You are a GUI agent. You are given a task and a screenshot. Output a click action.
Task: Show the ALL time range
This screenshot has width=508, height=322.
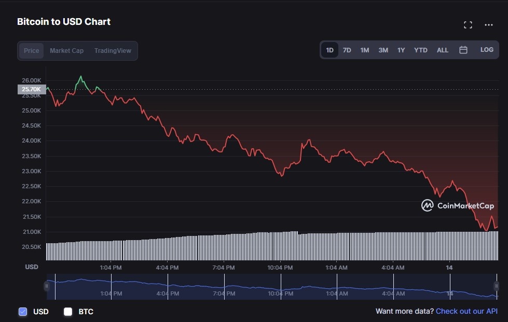[x=443, y=50]
